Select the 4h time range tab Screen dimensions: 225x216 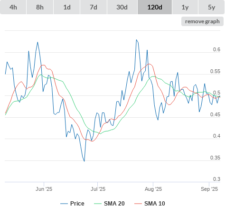(x=13, y=7)
